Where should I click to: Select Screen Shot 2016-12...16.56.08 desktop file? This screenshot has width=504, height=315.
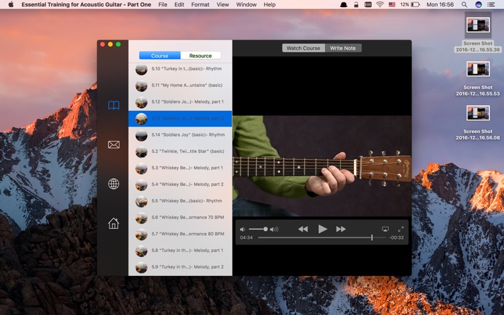click(x=478, y=123)
